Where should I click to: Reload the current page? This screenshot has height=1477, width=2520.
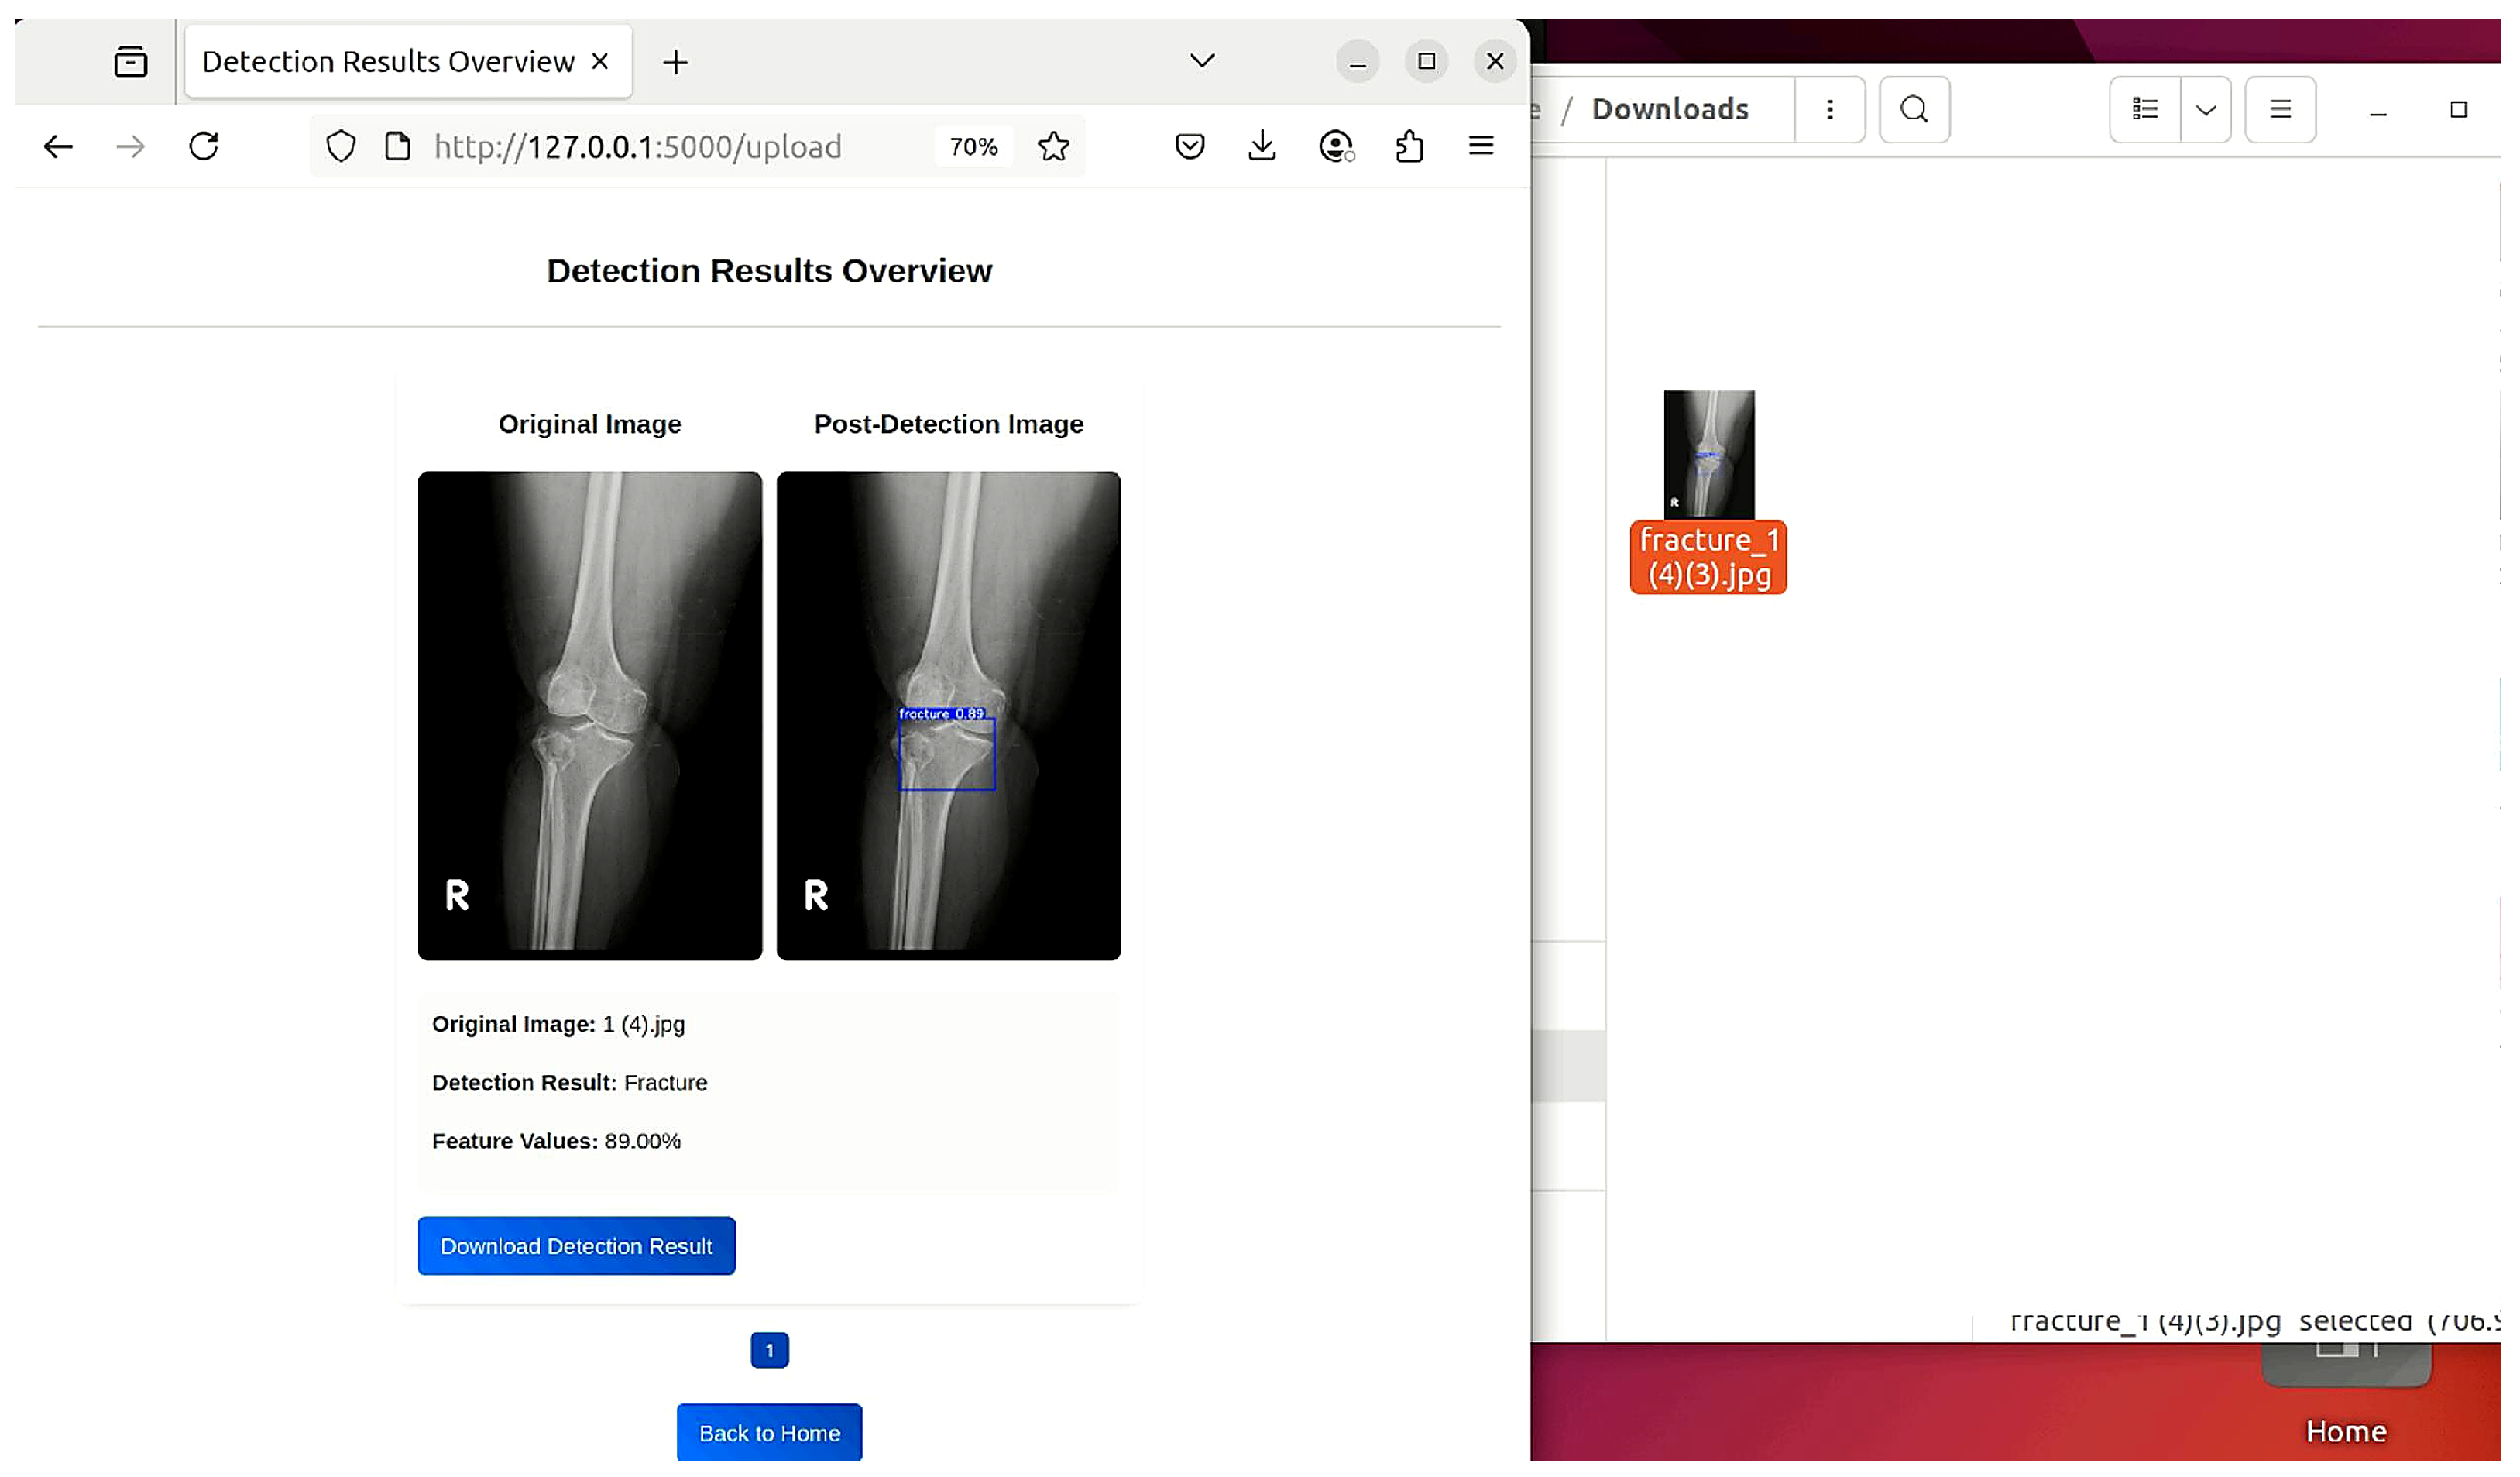tap(204, 147)
